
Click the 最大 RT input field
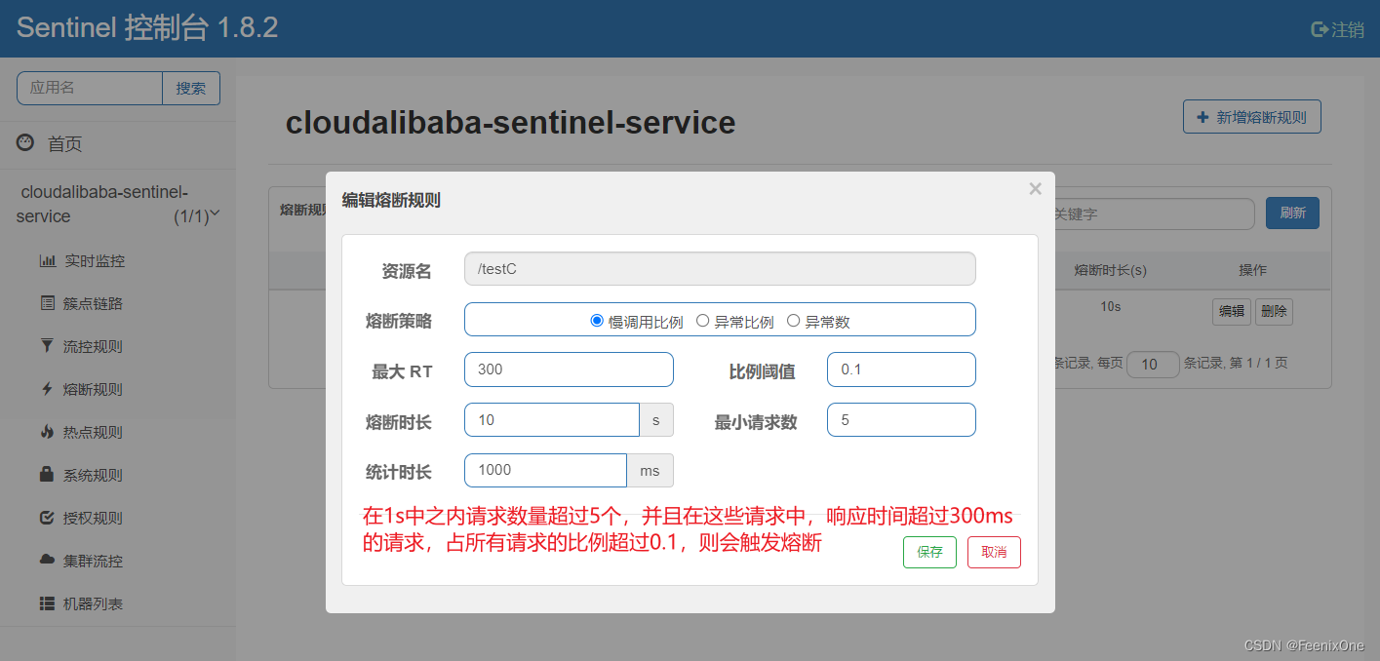(x=569, y=369)
